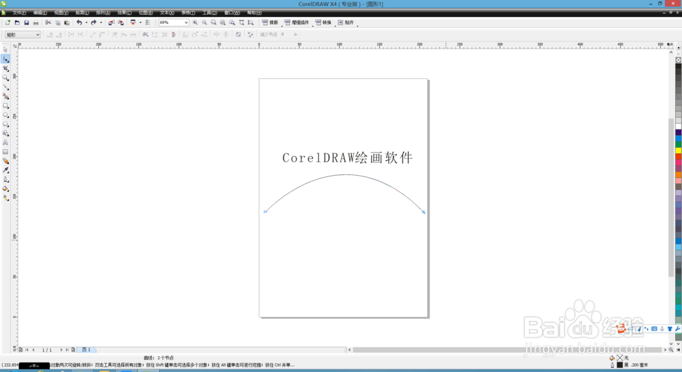The image size is (682, 372).
Task: Select the Smart Fill tool
Action: (x=5, y=97)
